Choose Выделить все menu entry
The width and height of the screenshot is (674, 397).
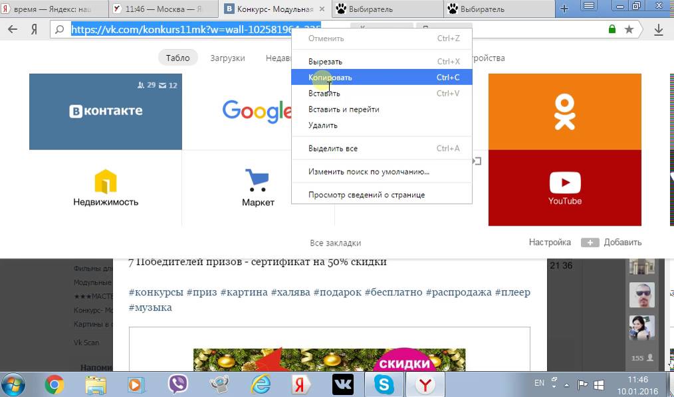pyautogui.click(x=382, y=149)
